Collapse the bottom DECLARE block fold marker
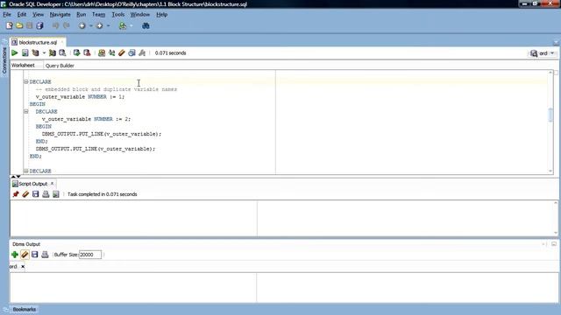561x315 pixels. click(x=26, y=171)
